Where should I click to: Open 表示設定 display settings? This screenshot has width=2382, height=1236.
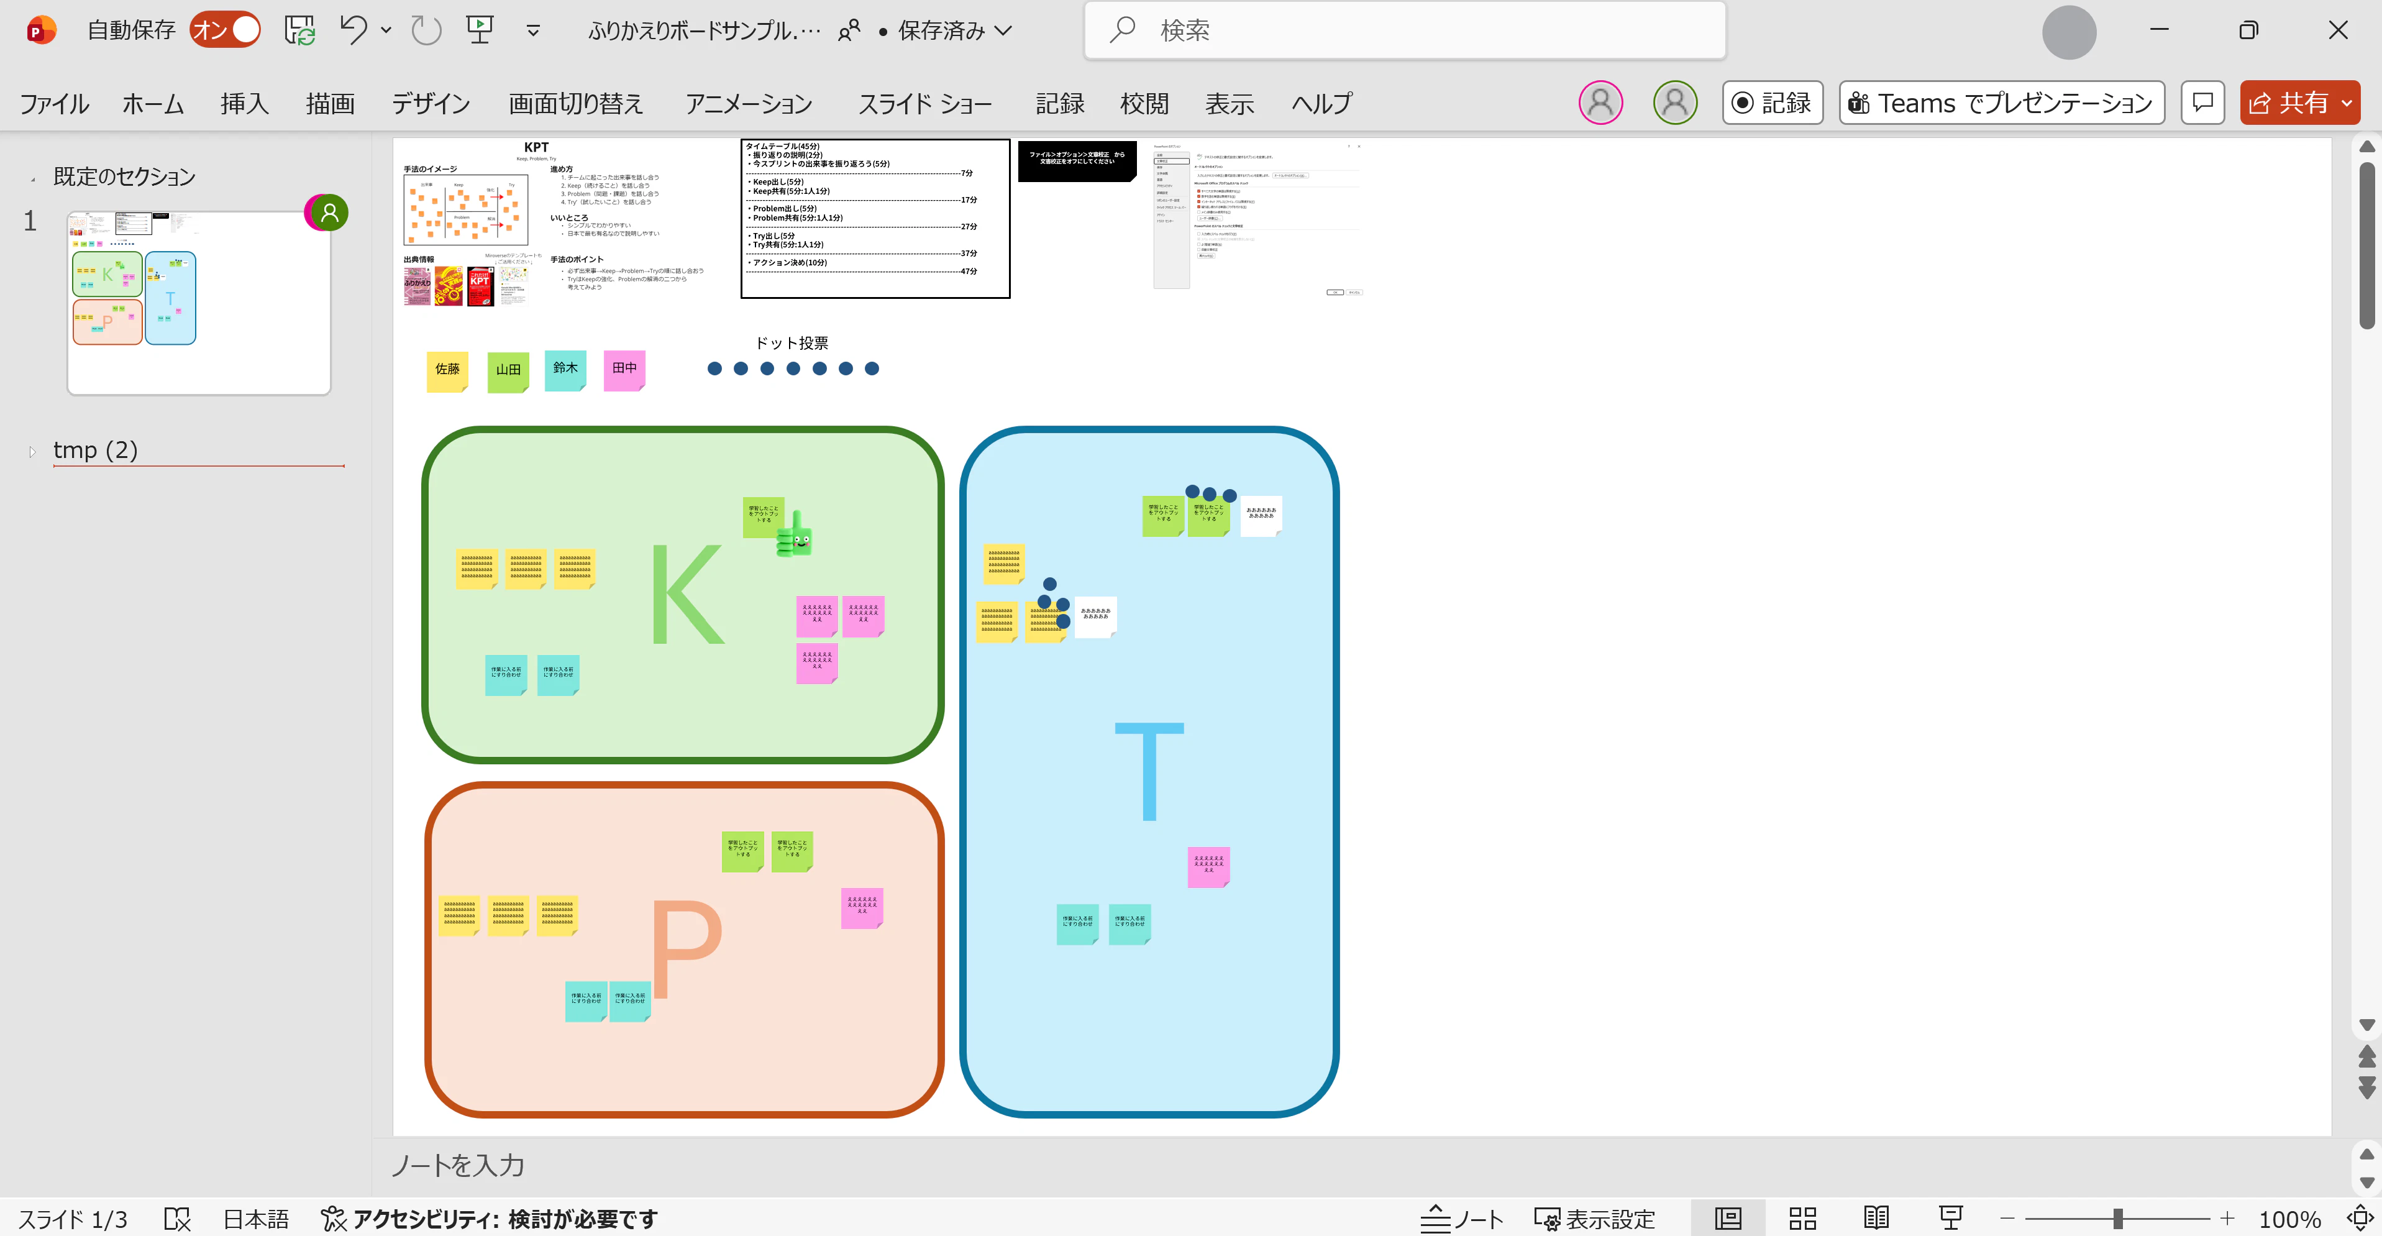click(x=1594, y=1219)
